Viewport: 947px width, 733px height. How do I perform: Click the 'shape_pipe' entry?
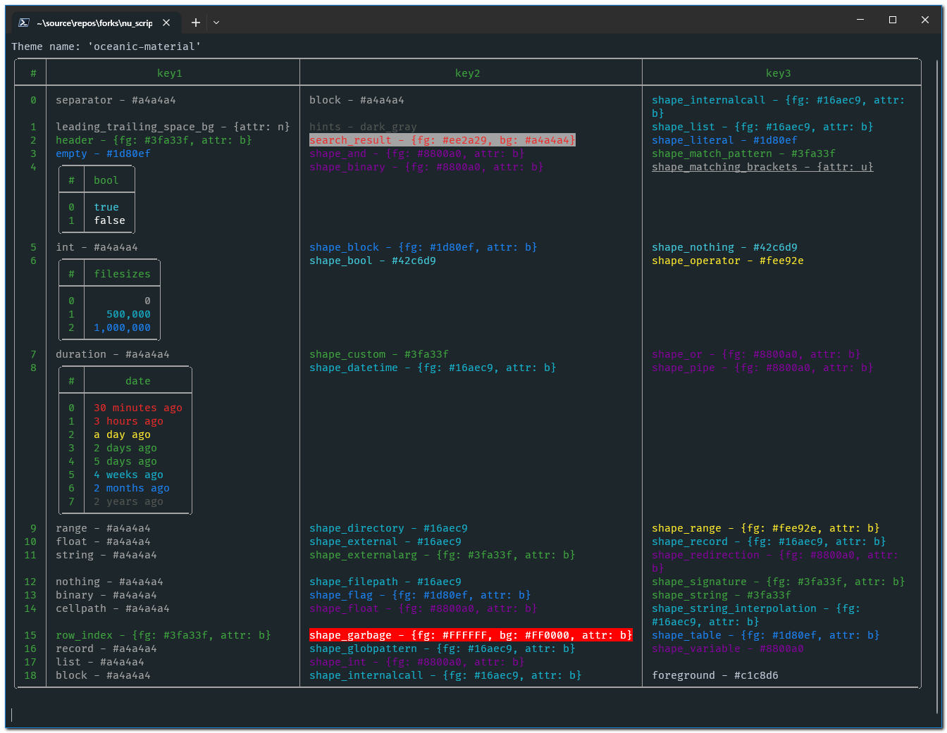click(762, 368)
